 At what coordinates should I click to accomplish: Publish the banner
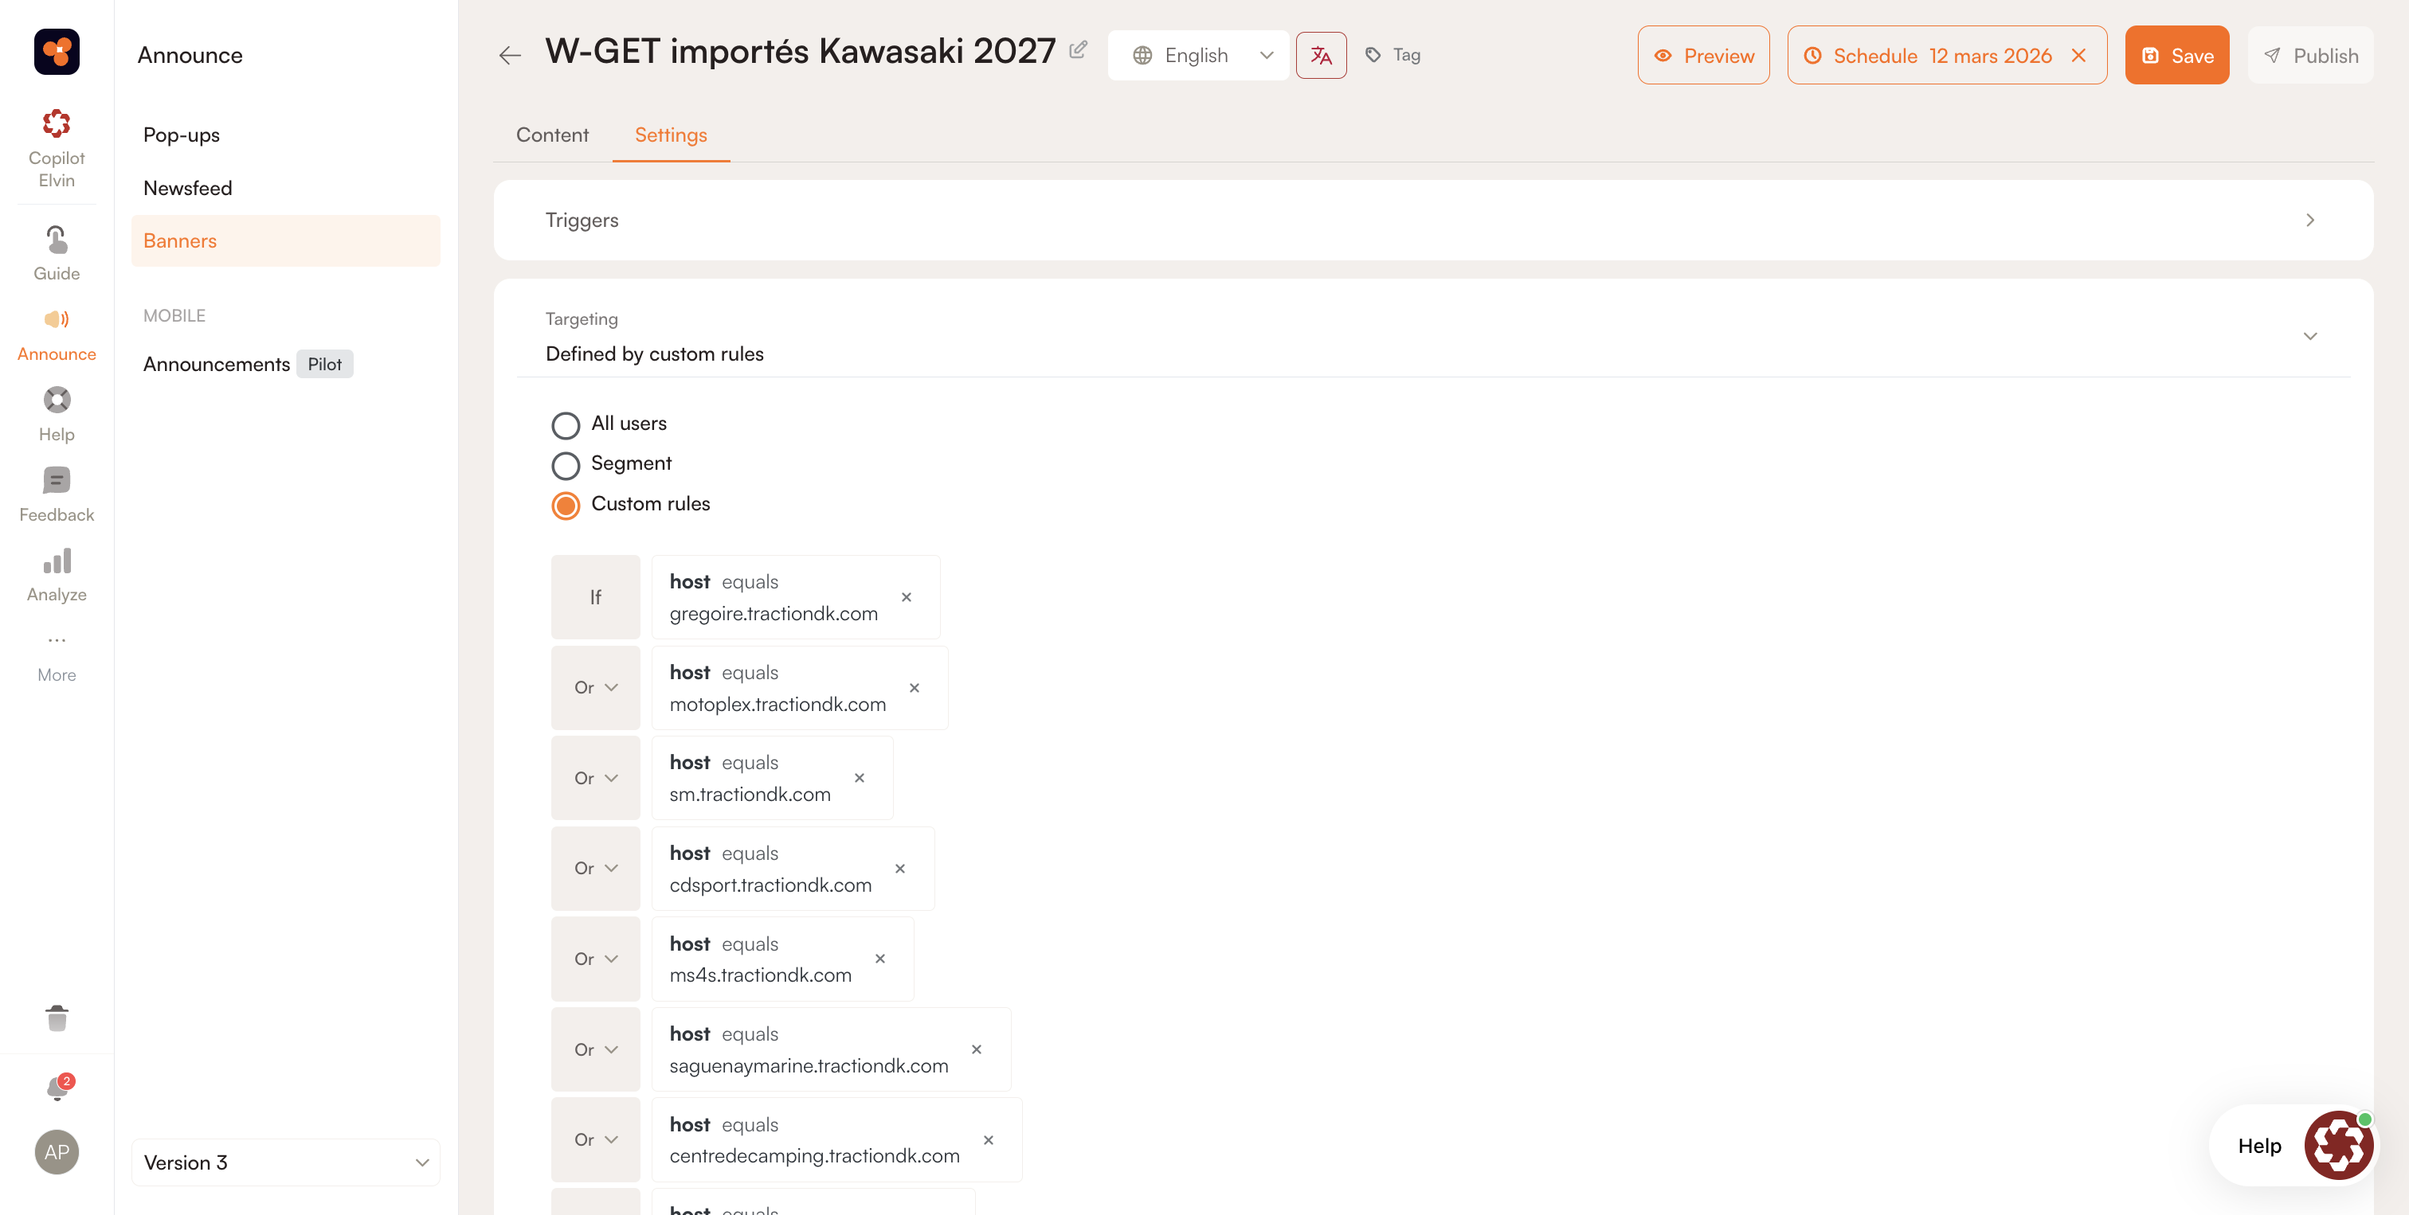pos(2310,55)
